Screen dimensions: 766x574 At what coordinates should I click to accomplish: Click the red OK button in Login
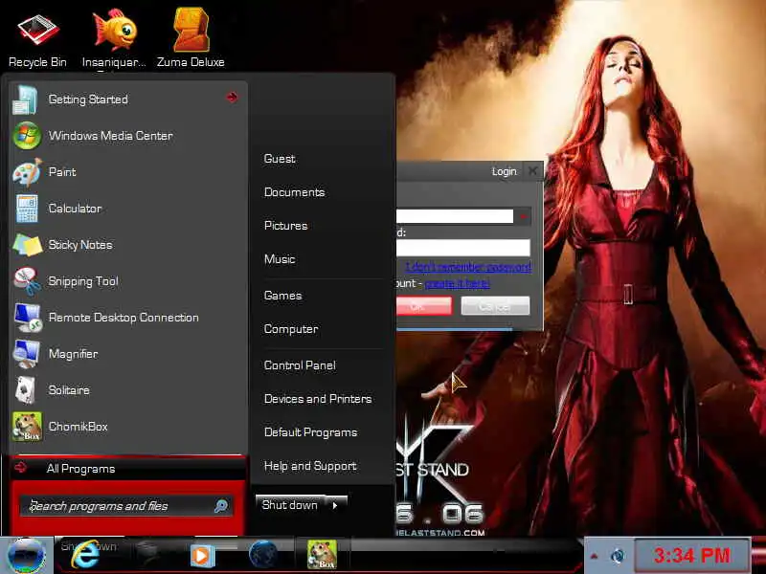tap(424, 306)
